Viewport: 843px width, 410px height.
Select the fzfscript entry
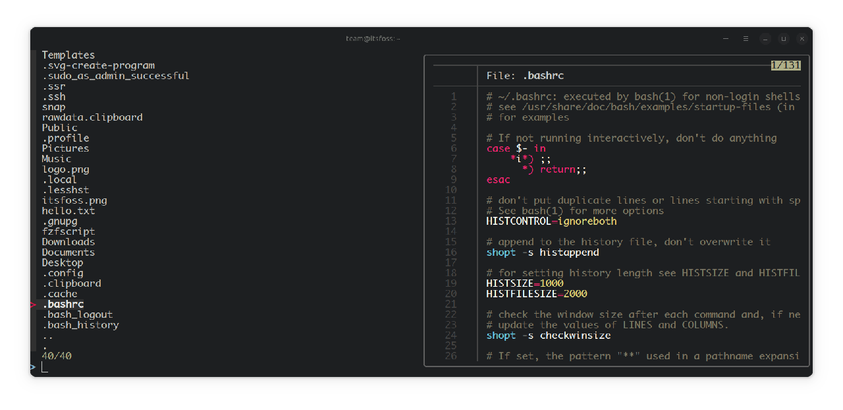pos(68,231)
